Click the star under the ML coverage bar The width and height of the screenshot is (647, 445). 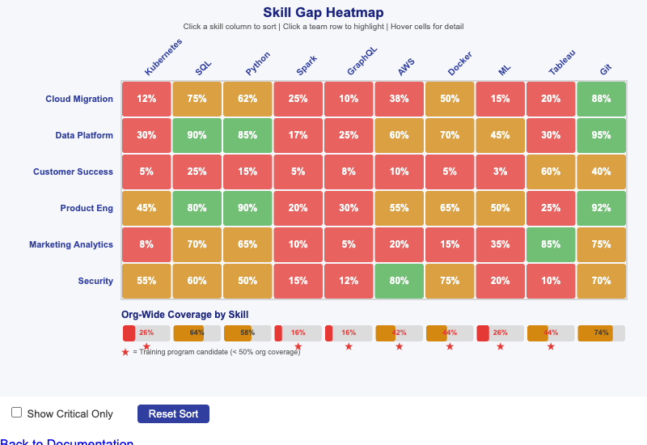pos(501,346)
